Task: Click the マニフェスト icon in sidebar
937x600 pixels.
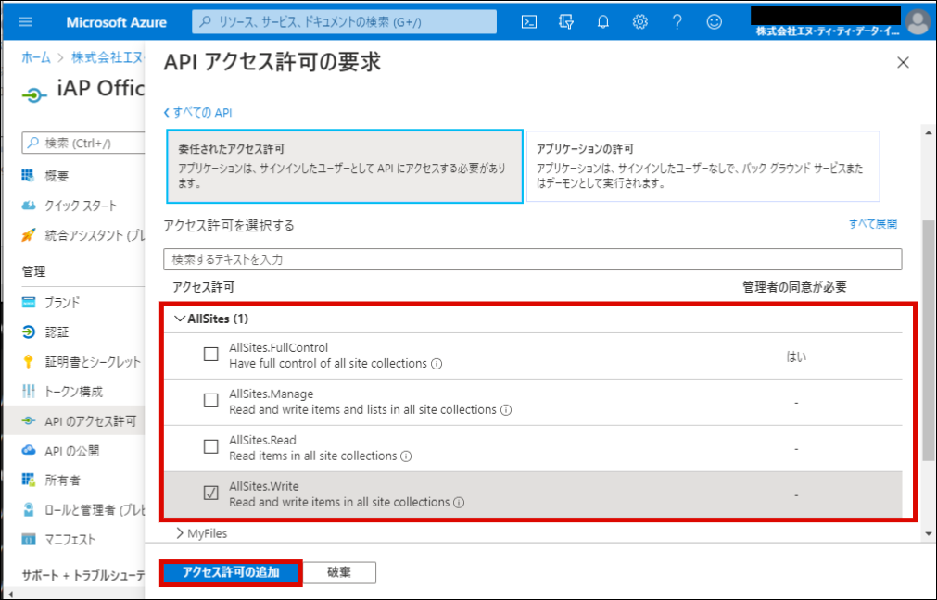Action: (x=28, y=539)
